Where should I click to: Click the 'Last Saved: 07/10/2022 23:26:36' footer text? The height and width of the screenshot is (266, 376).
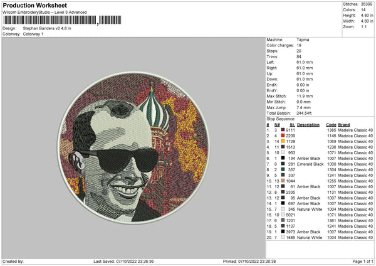[123, 261]
